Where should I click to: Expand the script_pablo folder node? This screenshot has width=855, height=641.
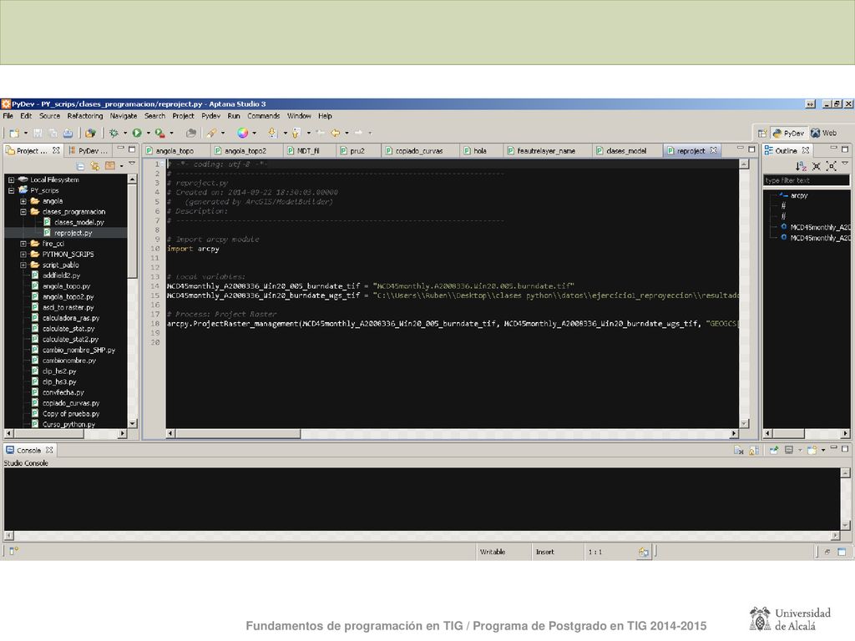[x=23, y=265]
